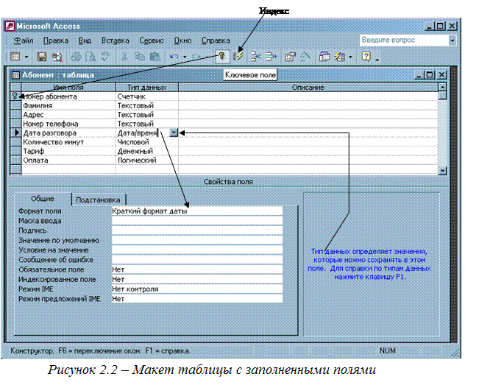Click the Save floppy disk icon
Screen dimensions: 504x385
click(42, 57)
